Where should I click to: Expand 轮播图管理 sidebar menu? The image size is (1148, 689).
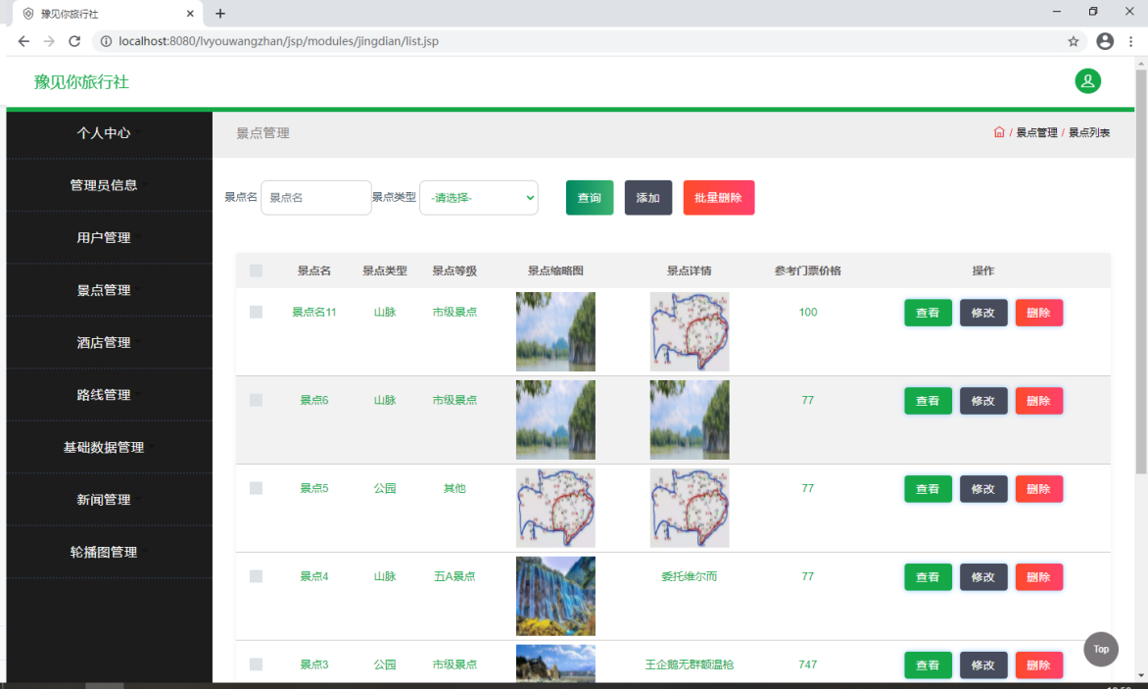click(x=109, y=552)
